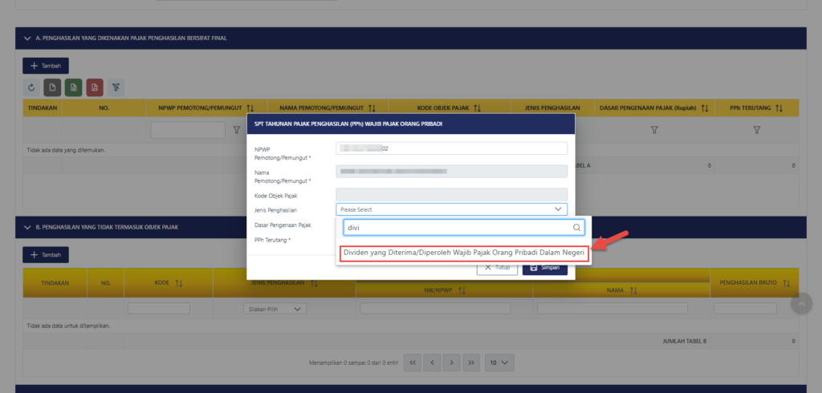This screenshot has width=822, height=393.
Task: Open the Silakan Pilih filter dropdown
Action: (275, 308)
